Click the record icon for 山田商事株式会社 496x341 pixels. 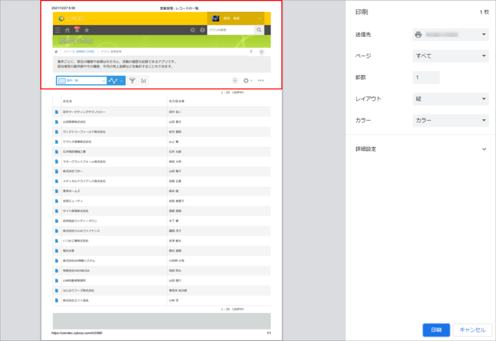click(57, 122)
